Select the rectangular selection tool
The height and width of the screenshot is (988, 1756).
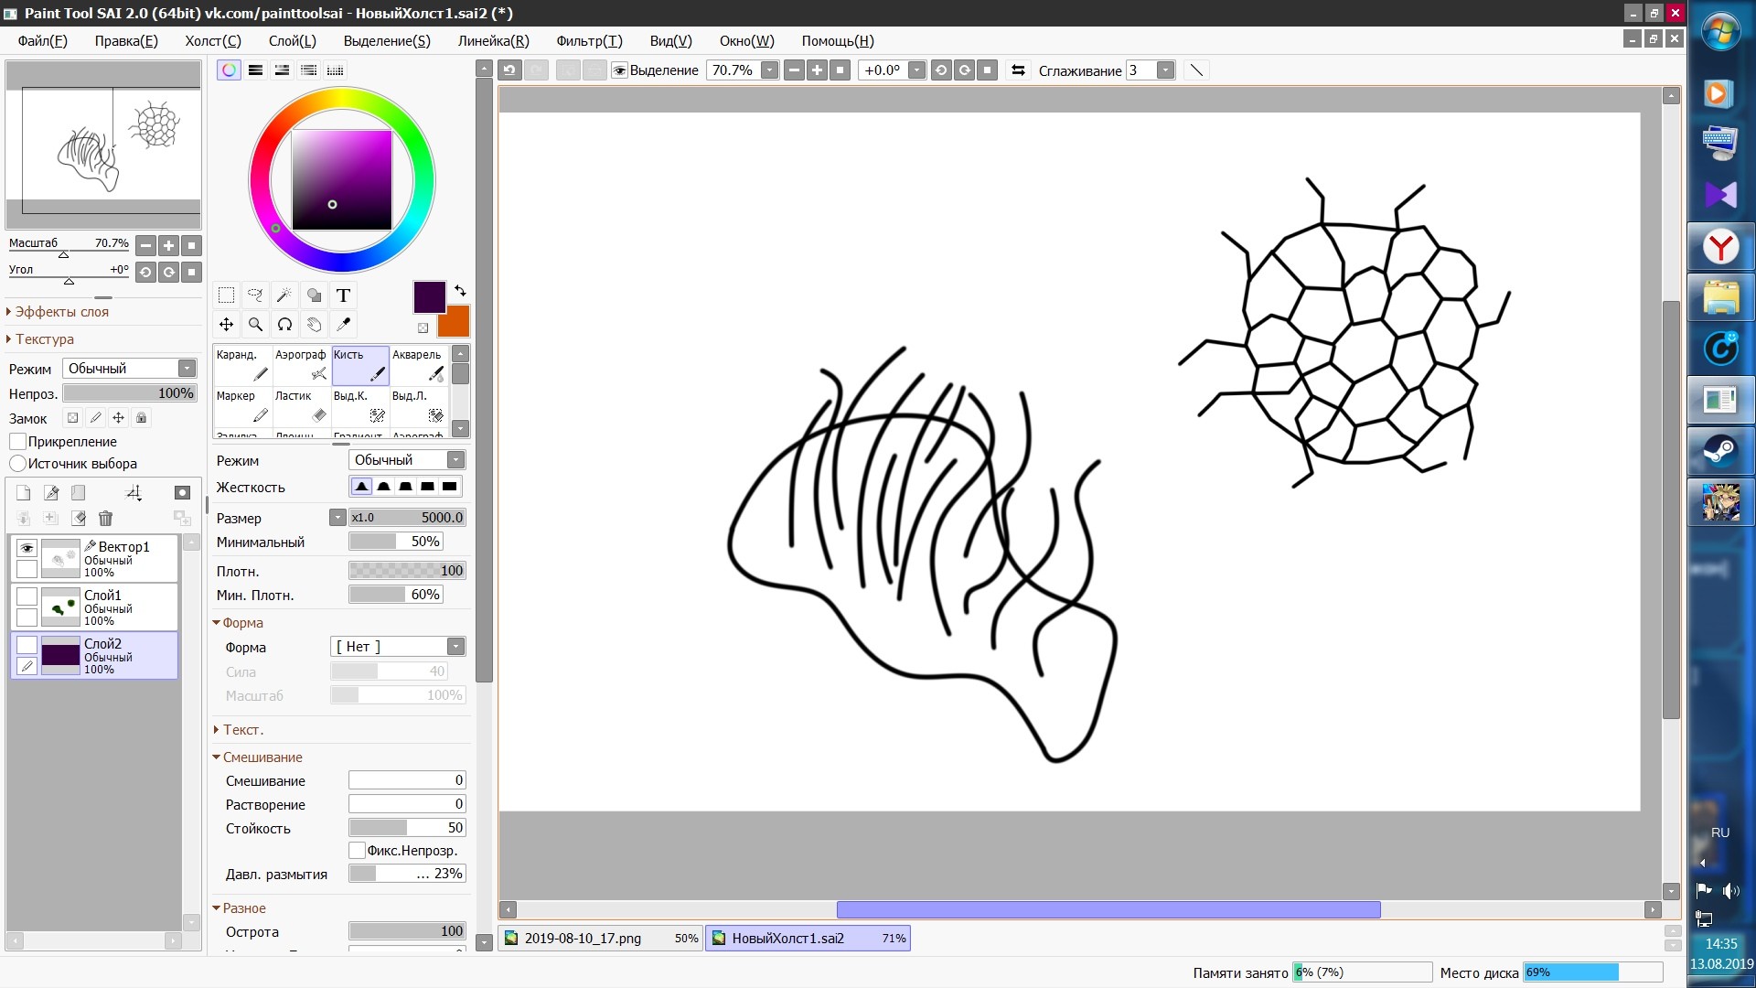tap(226, 295)
